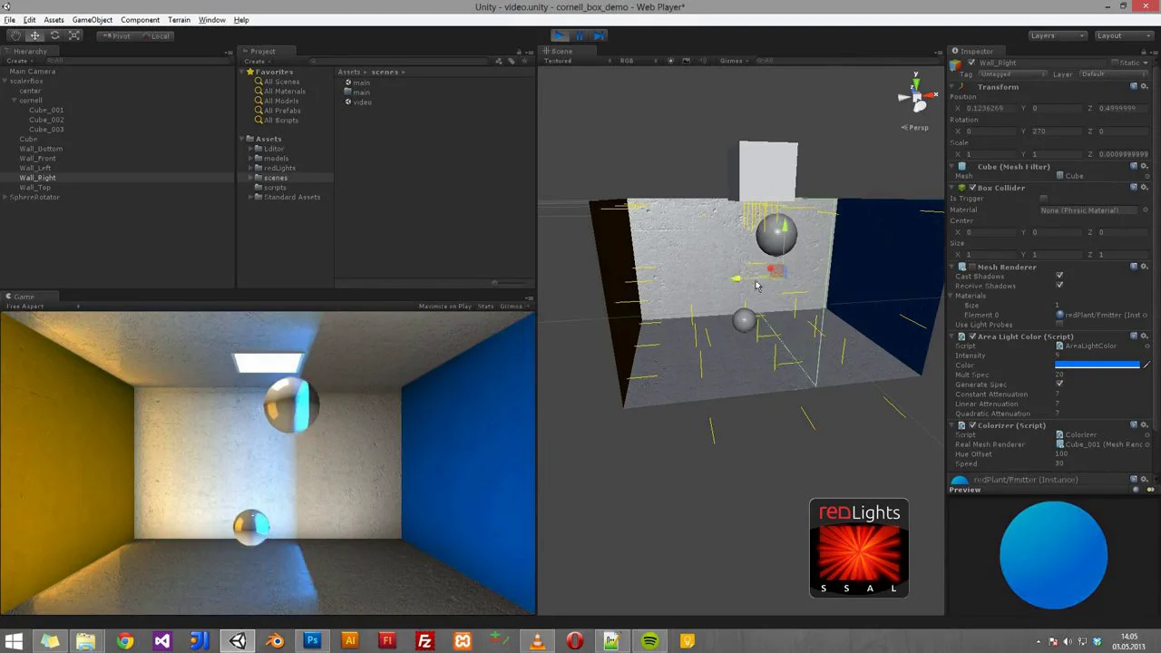Open the Layout dropdown in toolbar

pyautogui.click(x=1124, y=35)
